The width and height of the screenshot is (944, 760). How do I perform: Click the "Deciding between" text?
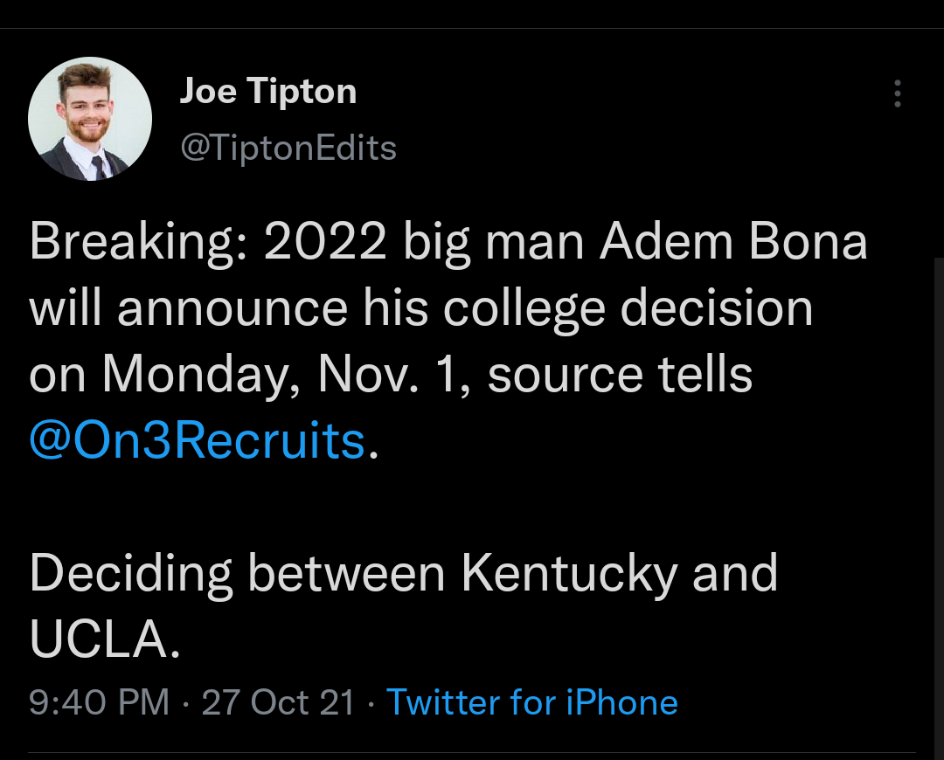pos(236,574)
